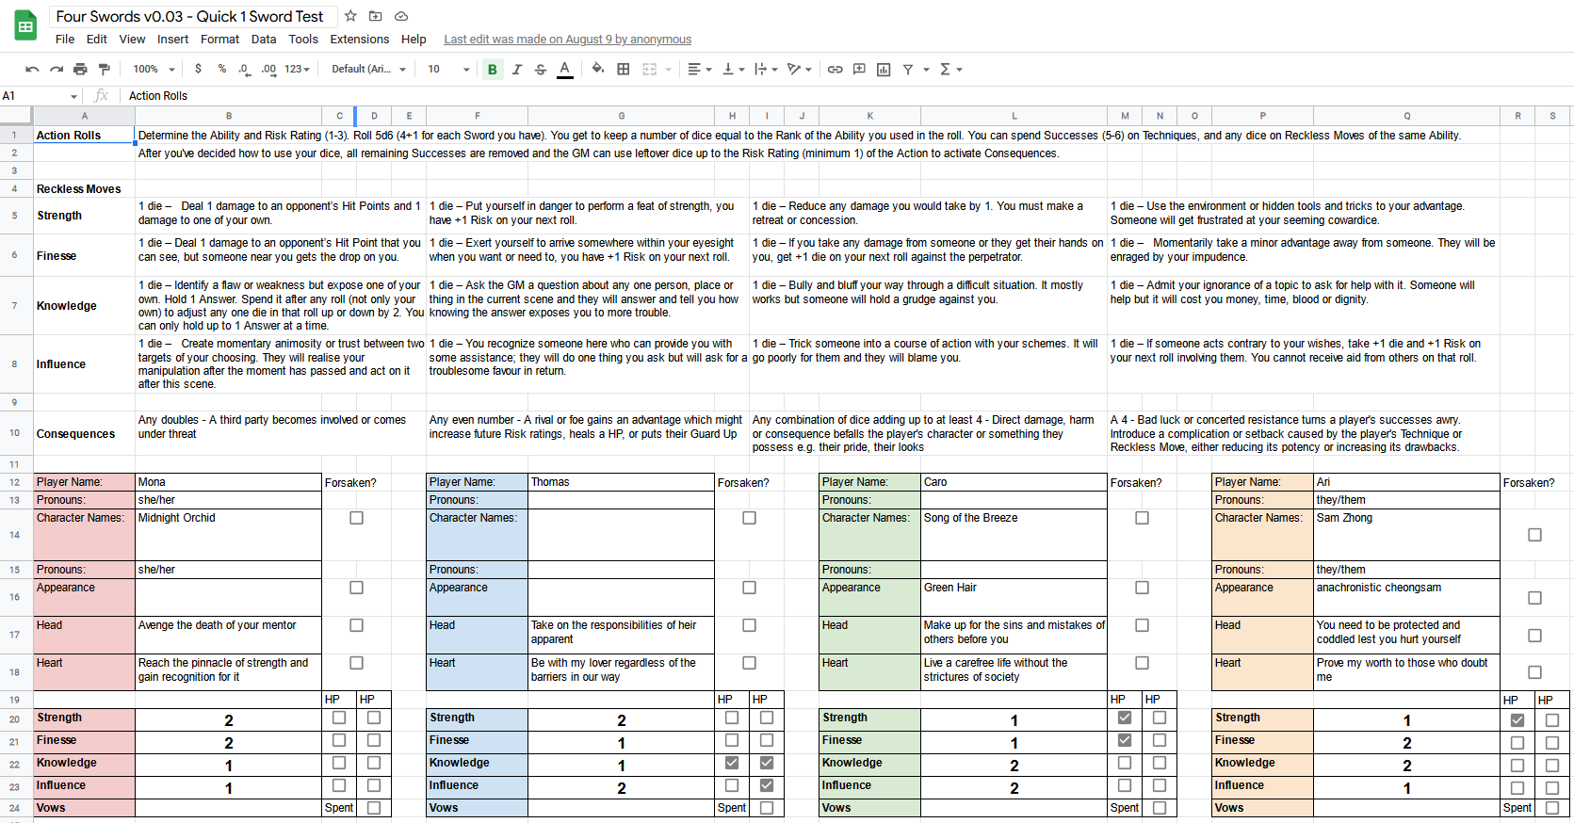Redo the last action
The width and height of the screenshot is (1574, 823).
coord(57,69)
